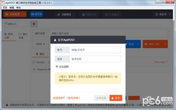Screen dimensions: 176x110
Task: Minimize the ApiPOST window
Action: [158, 2]
